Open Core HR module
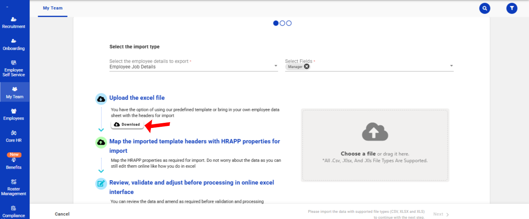Screen dimensions: 529x219 pyautogui.click(x=14, y=136)
